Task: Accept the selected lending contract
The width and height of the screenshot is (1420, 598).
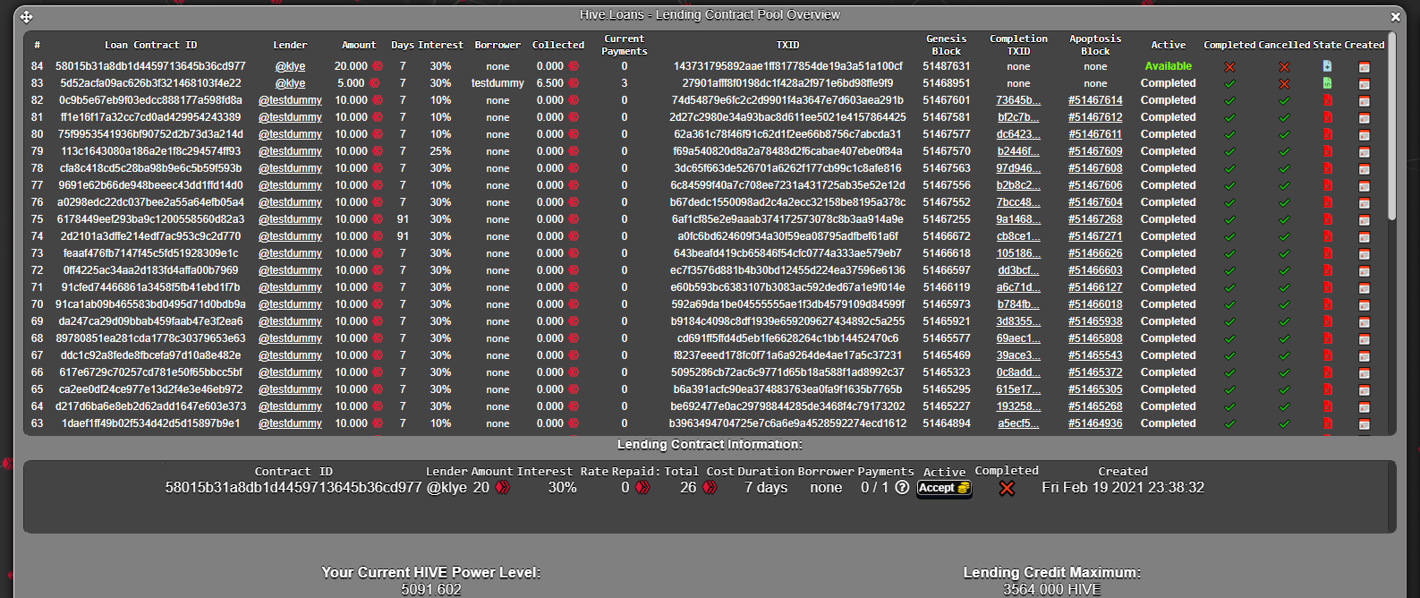Action: (944, 488)
